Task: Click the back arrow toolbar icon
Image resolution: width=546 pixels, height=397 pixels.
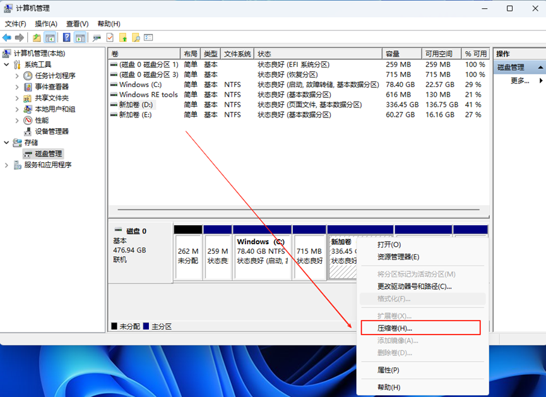Action: pos(7,38)
